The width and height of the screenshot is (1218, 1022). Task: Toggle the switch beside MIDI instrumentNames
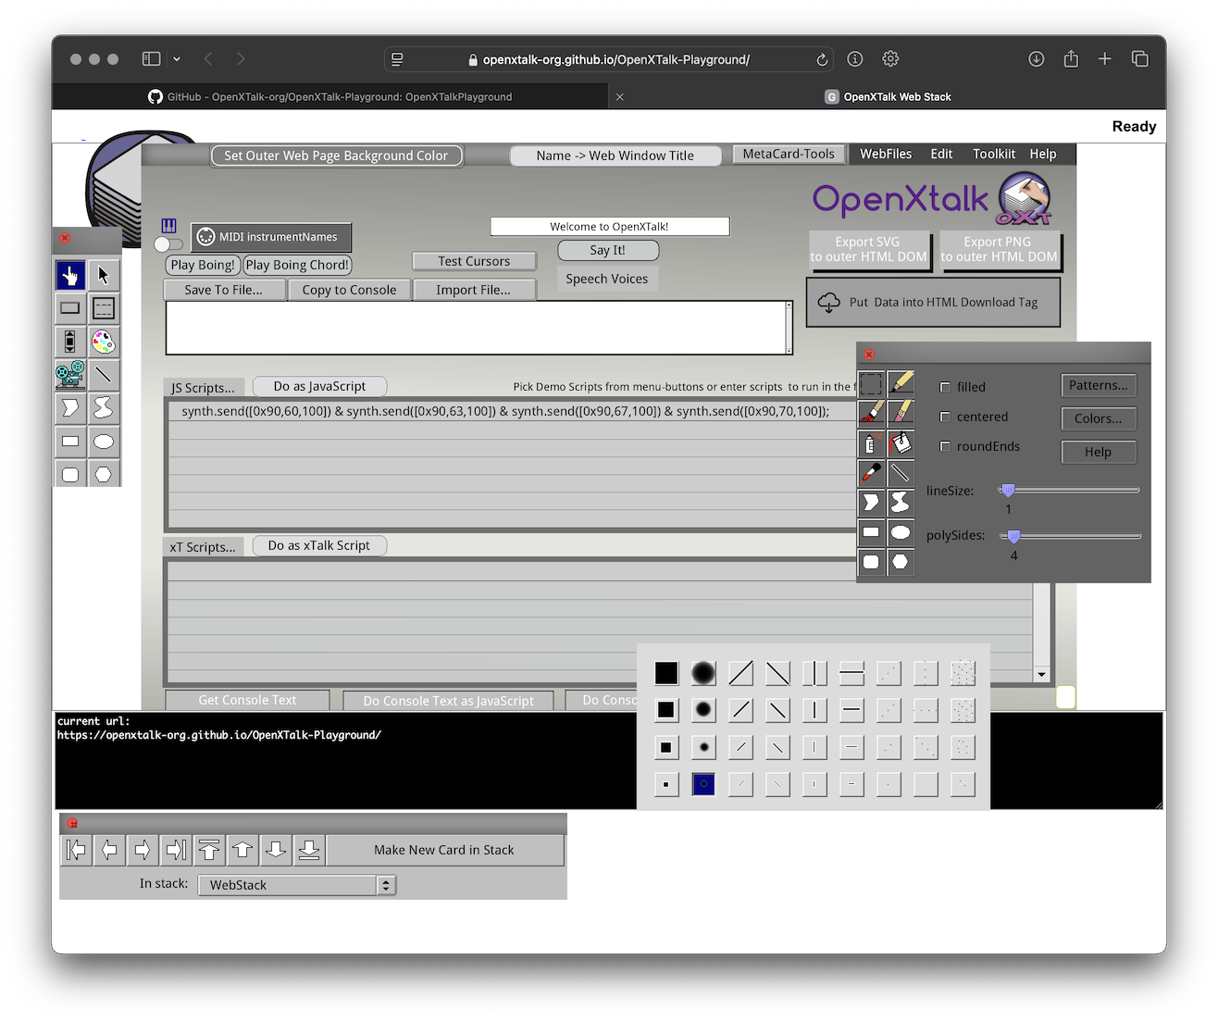pos(168,244)
